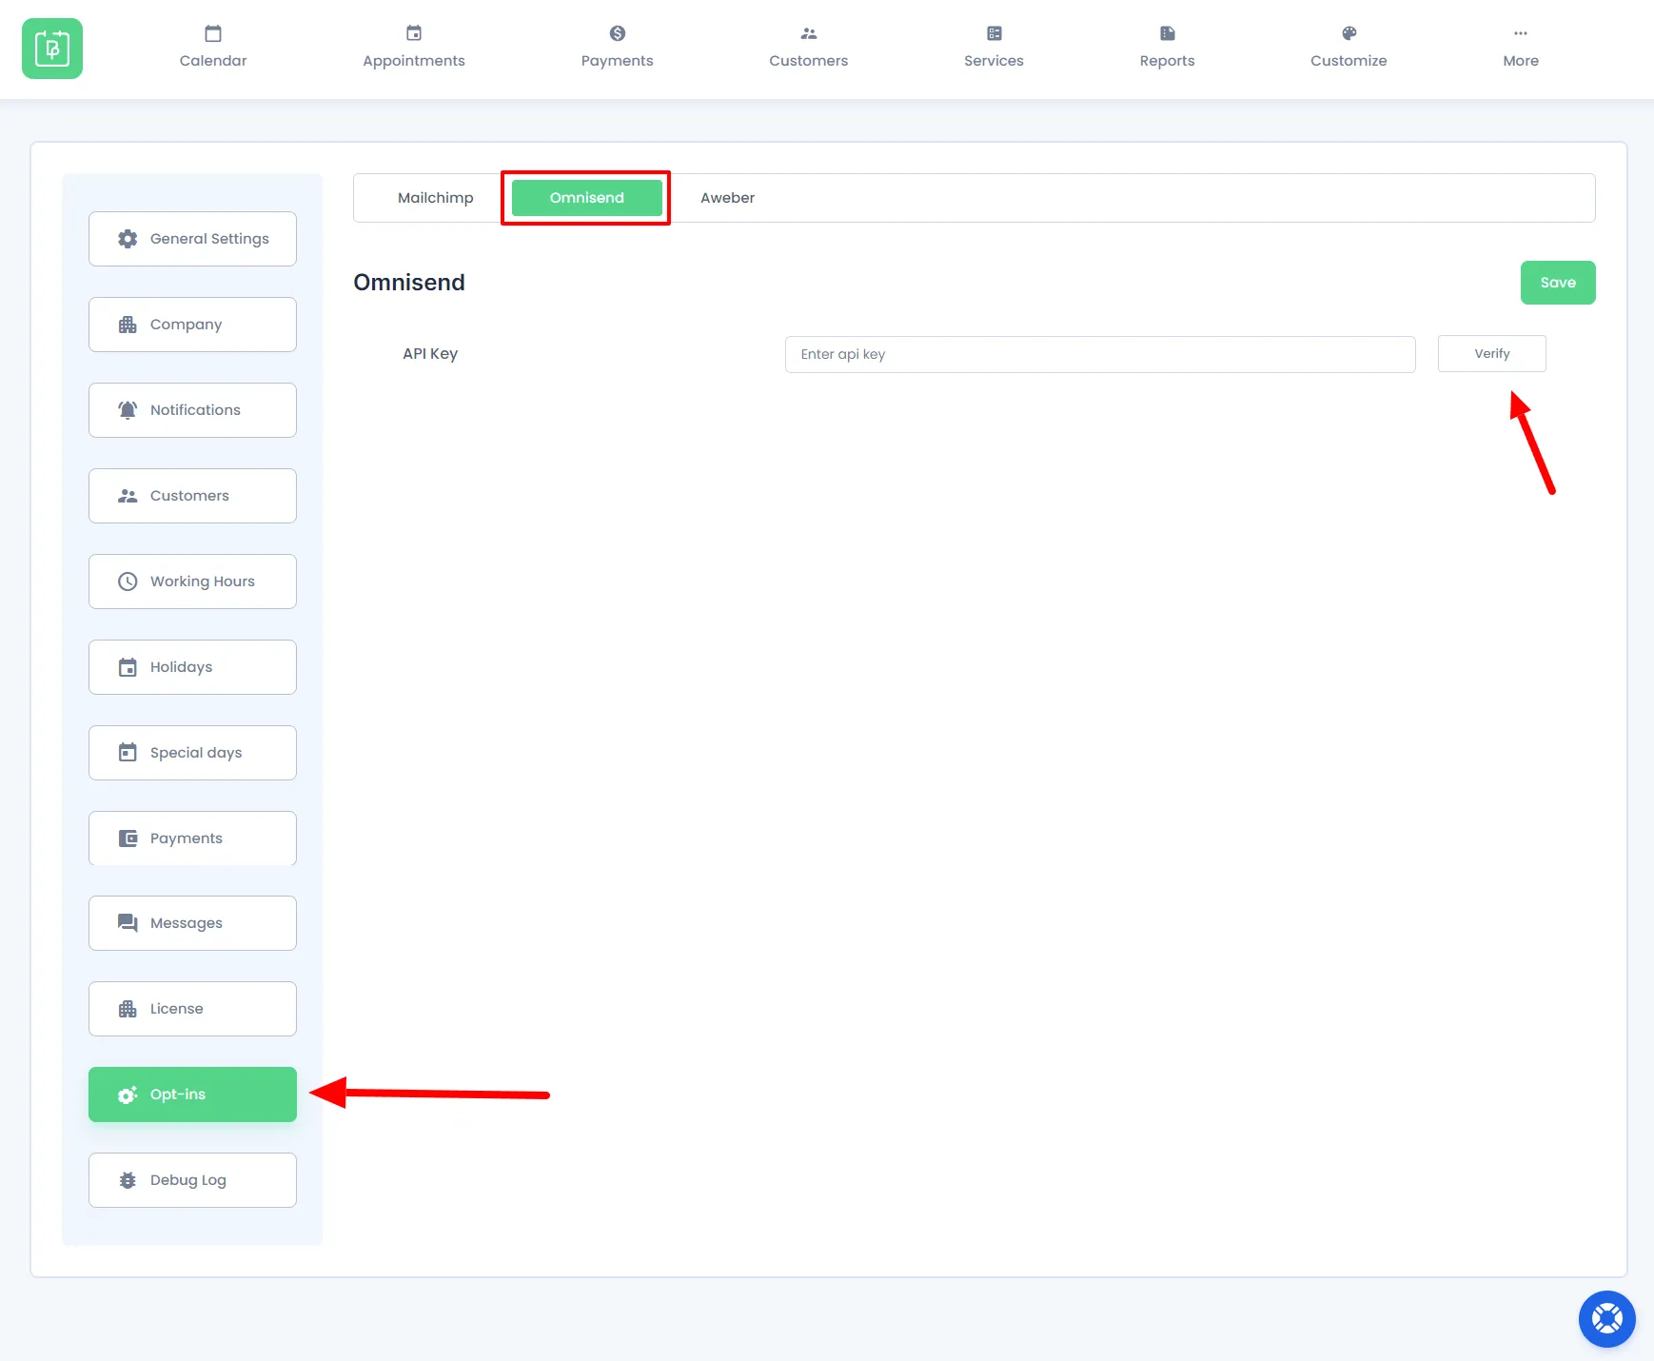Click the License building icon in sidebar
This screenshot has height=1361, width=1654.
pos(128,1009)
